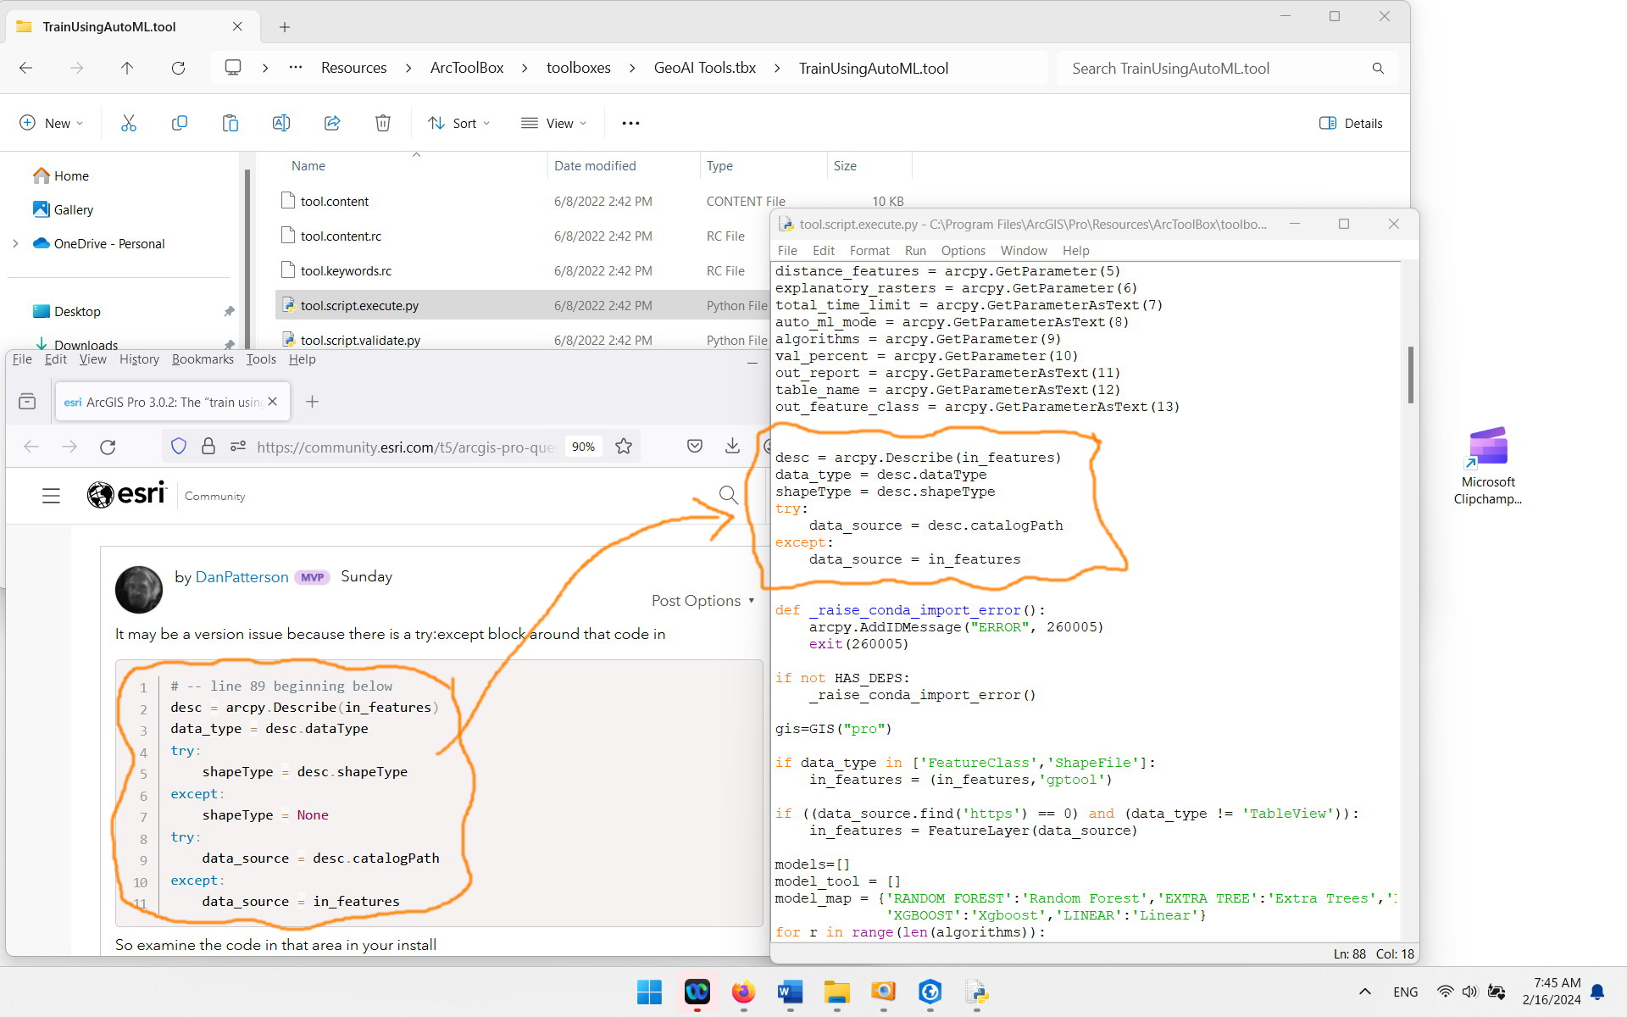Open DanPatterson's profile link
Screen dimensions: 1627x1017
pyautogui.click(x=242, y=577)
